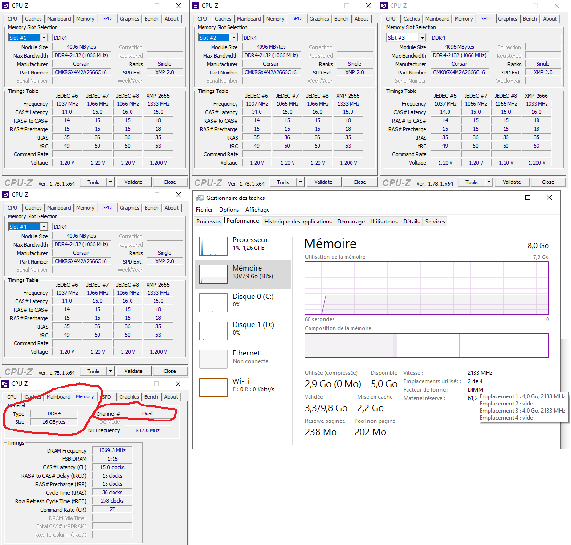571x545 pixels.
Task: Open Services tab in Task Manager
Action: pyautogui.click(x=435, y=222)
